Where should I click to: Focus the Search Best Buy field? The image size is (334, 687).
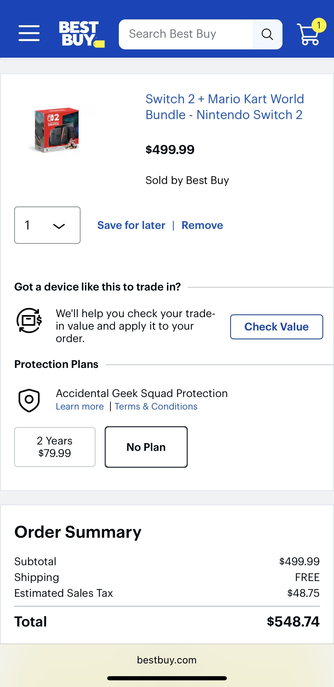[186, 34]
